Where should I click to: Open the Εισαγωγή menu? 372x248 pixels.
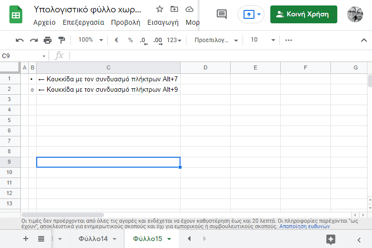[163, 22]
